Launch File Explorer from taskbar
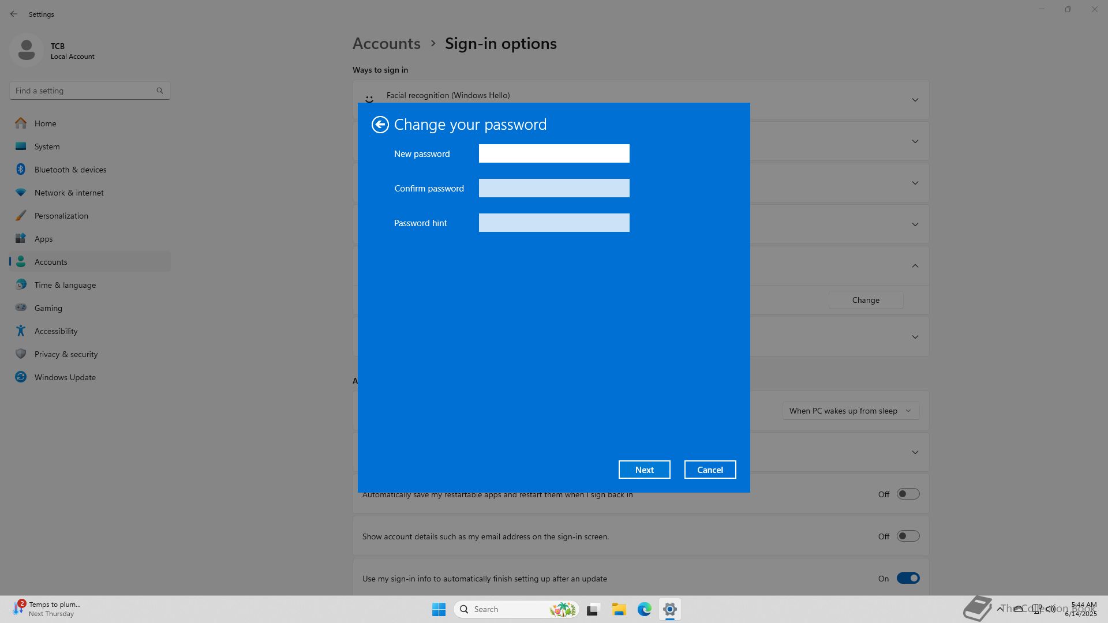The image size is (1108, 623). (619, 609)
